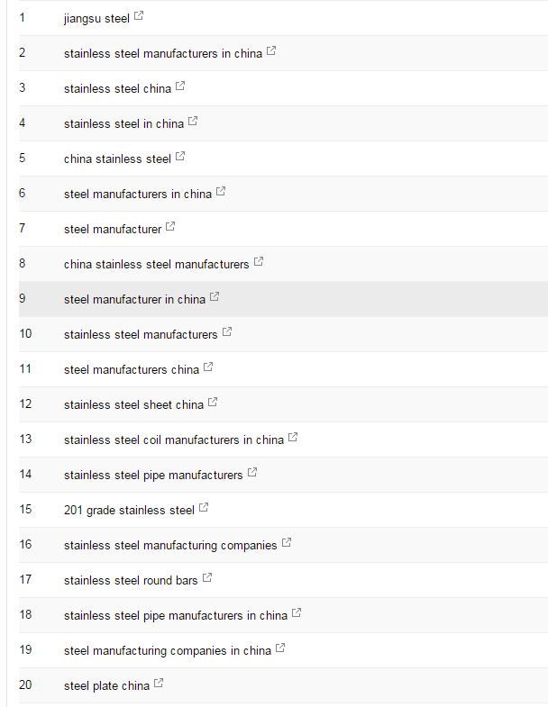
Task: Open external icon for stainless steel manufacturers
Action: coord(227,331)
